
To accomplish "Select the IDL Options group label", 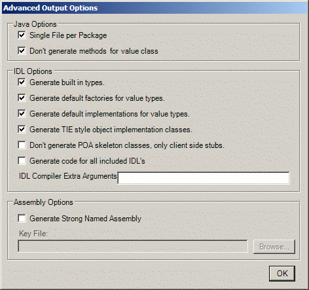I will (33, 71).
